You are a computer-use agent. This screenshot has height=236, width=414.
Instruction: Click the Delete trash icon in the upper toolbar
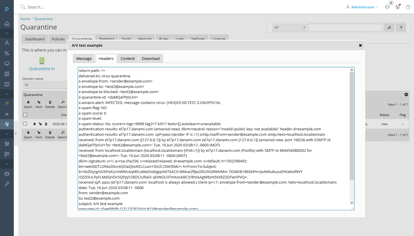[x=50, y=102]
